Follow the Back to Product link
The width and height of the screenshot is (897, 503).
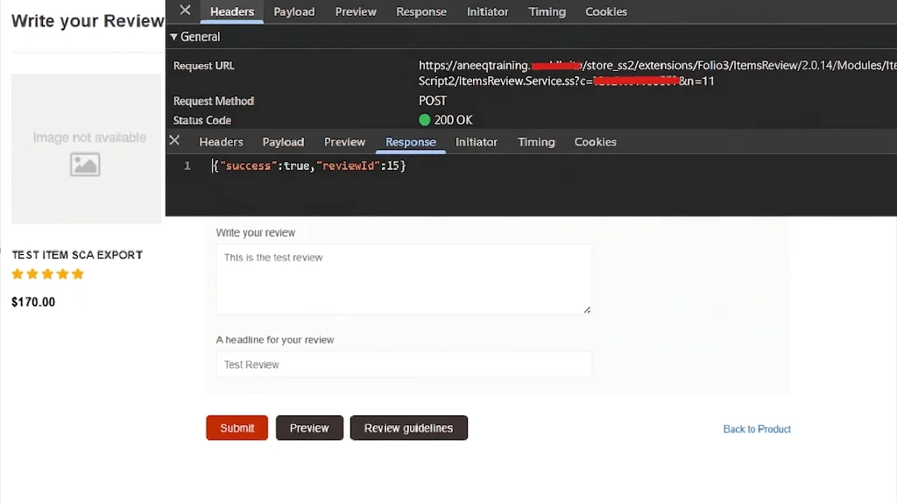pos(757,429)
